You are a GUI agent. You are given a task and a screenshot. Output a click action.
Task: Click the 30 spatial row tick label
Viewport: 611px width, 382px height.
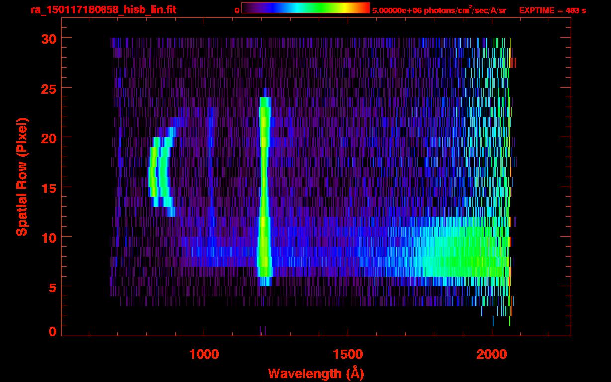click(48, 38)
